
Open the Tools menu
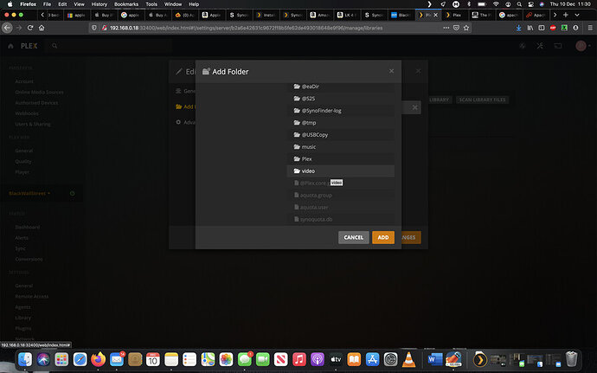(151, 4)
